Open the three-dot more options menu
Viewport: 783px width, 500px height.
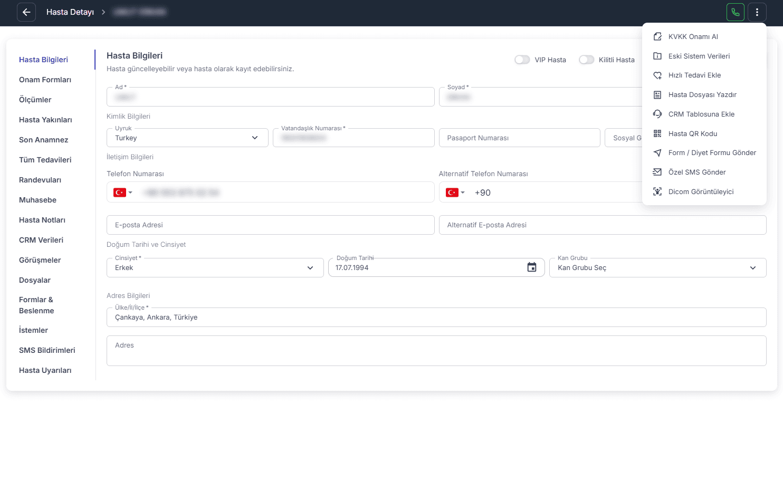[757, 12]
